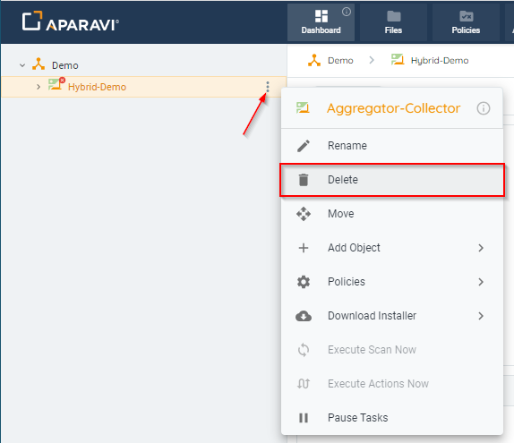Screen dimensions: 514x443
Task: Click Demo in the breadcrumb
Action: click(x=340, y=61)
